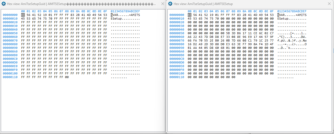This screenshot has width=334, height=134.
Task: Select highlighted byte 4E in the zero-filled hex view
Action: 190,15
